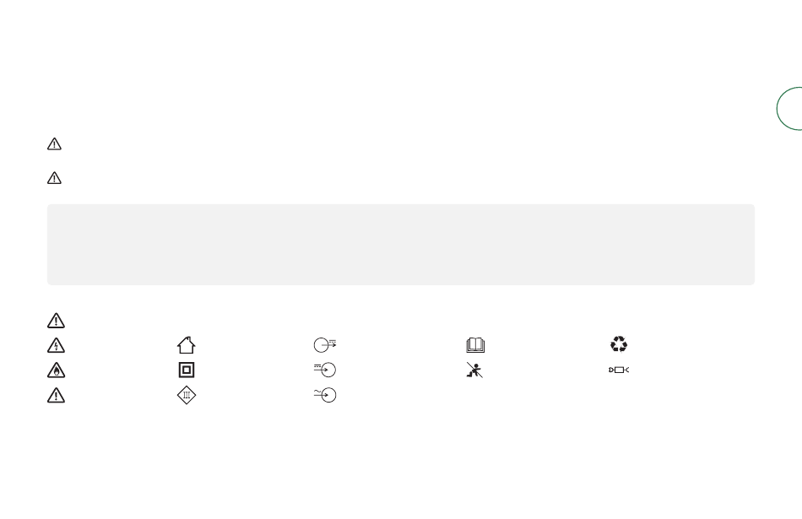Viewport: 802px width, 519px height.
Task: Click the open book manual icon
Action: click(x=474, y=344)
